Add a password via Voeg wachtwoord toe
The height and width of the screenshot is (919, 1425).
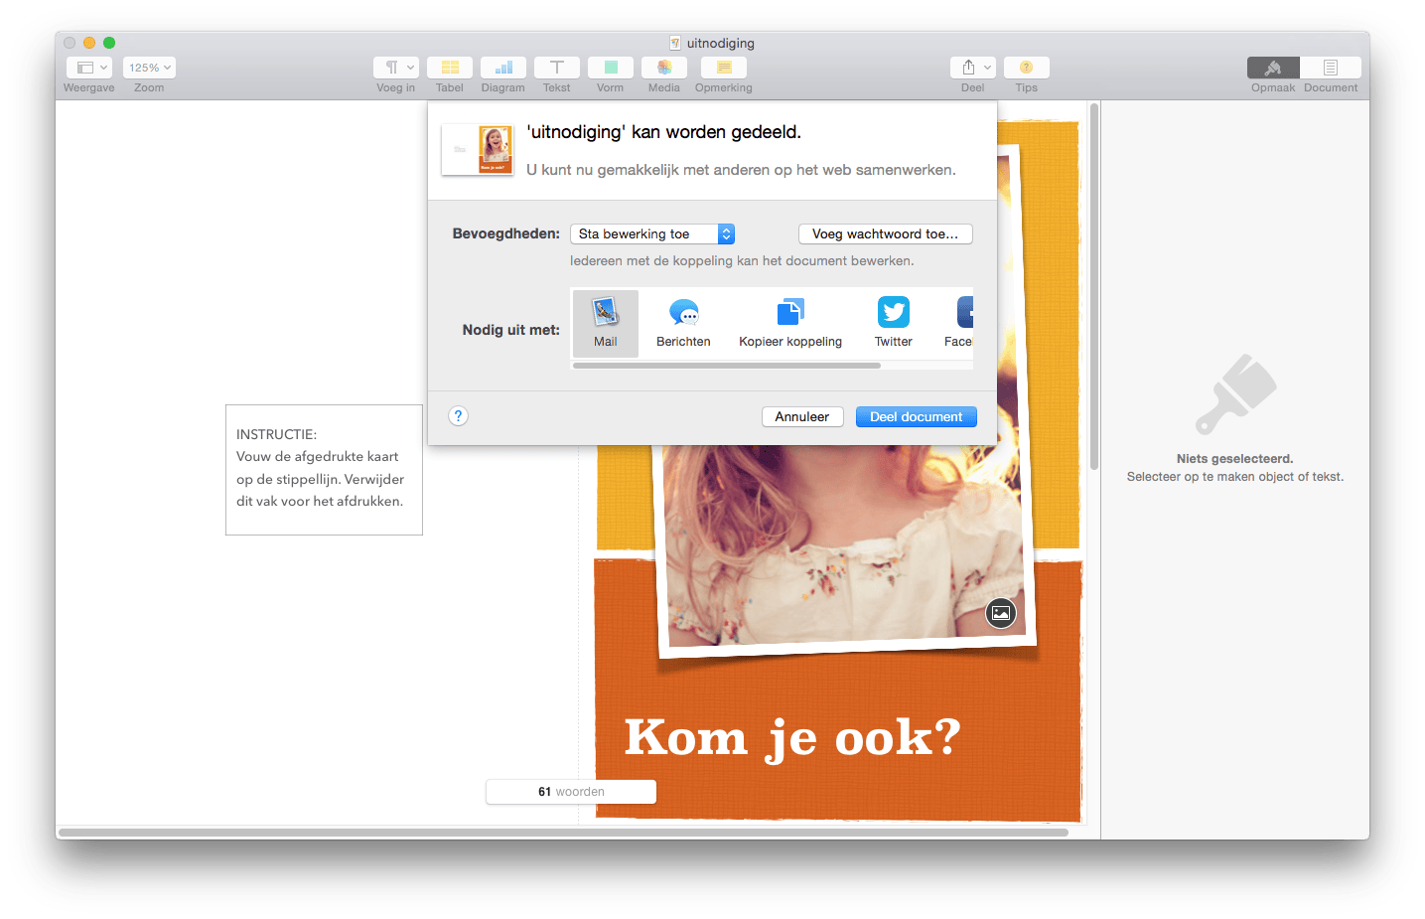tap(884, 233)
